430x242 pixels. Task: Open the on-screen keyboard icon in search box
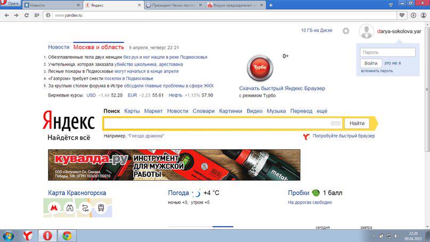335,123
